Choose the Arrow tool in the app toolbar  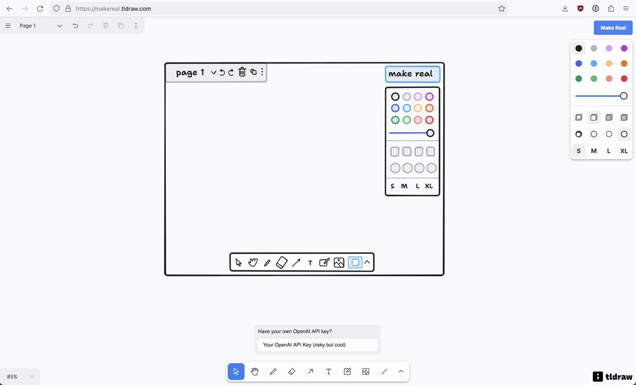click(310, 372)
